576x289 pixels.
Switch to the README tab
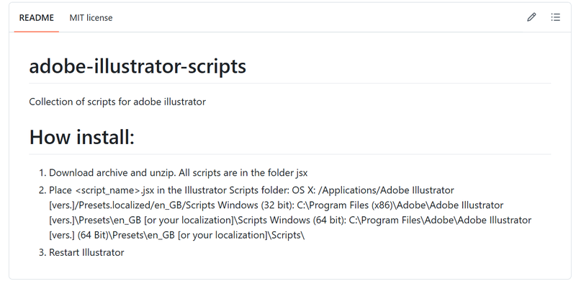(37, 17)
